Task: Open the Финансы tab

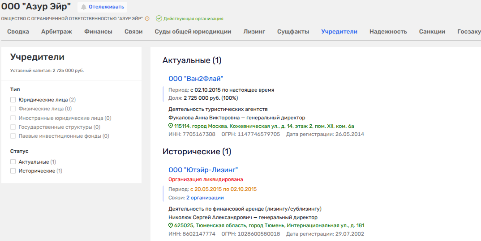Action: pos(98,32)
